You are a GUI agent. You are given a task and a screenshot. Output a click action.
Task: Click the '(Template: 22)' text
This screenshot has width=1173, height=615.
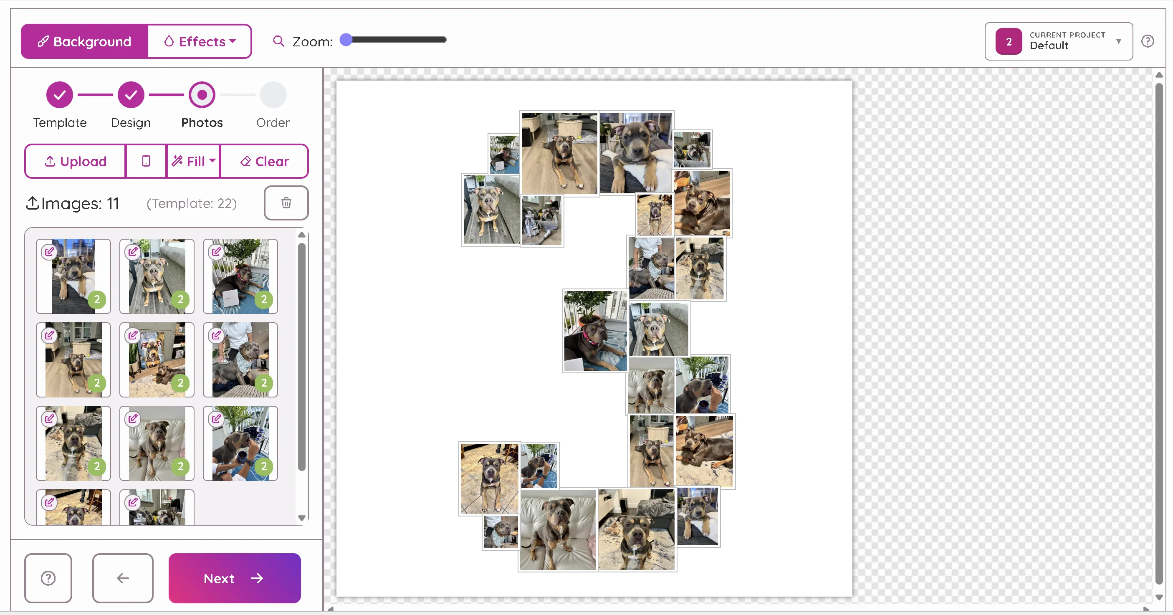(192, 203)
